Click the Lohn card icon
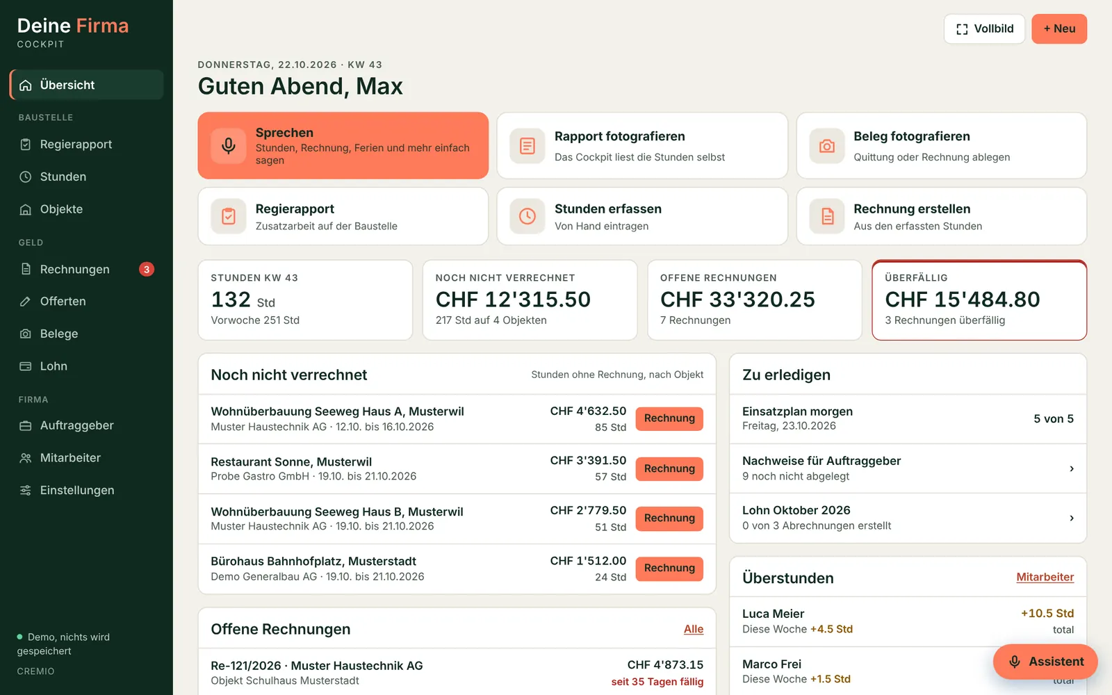This screenshot has width=1112, height=695. coord(26,366)
